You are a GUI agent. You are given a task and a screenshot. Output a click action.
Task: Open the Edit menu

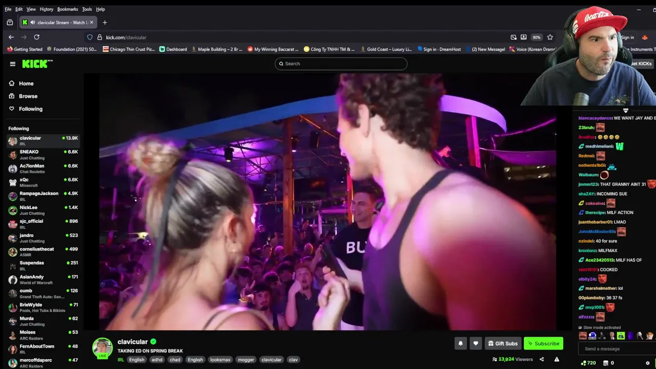click(x=19, y=9)
